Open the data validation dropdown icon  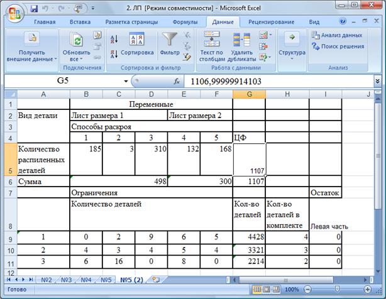(x=265, y=35)
